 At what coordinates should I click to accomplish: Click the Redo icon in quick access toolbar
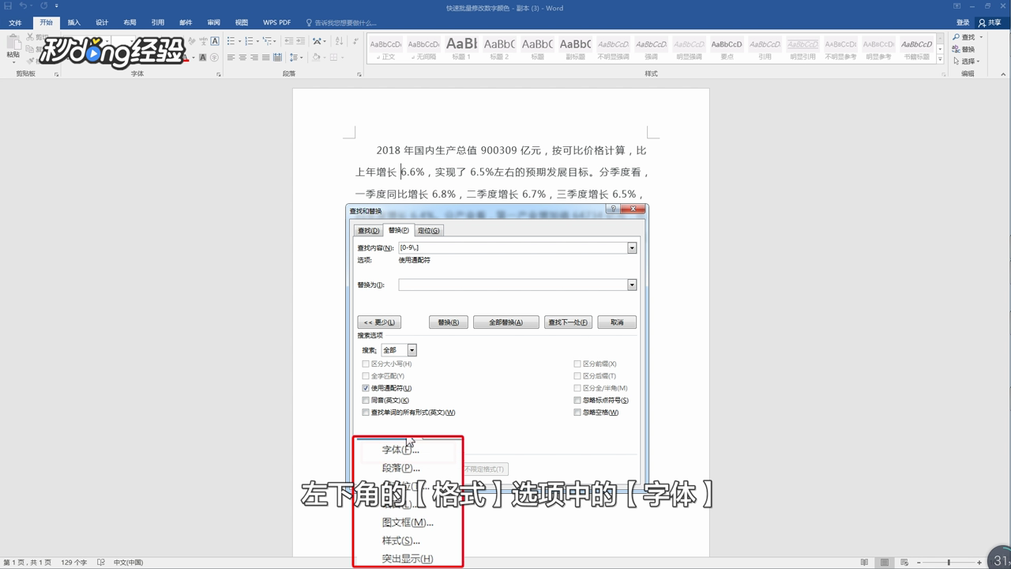point(44,6)
